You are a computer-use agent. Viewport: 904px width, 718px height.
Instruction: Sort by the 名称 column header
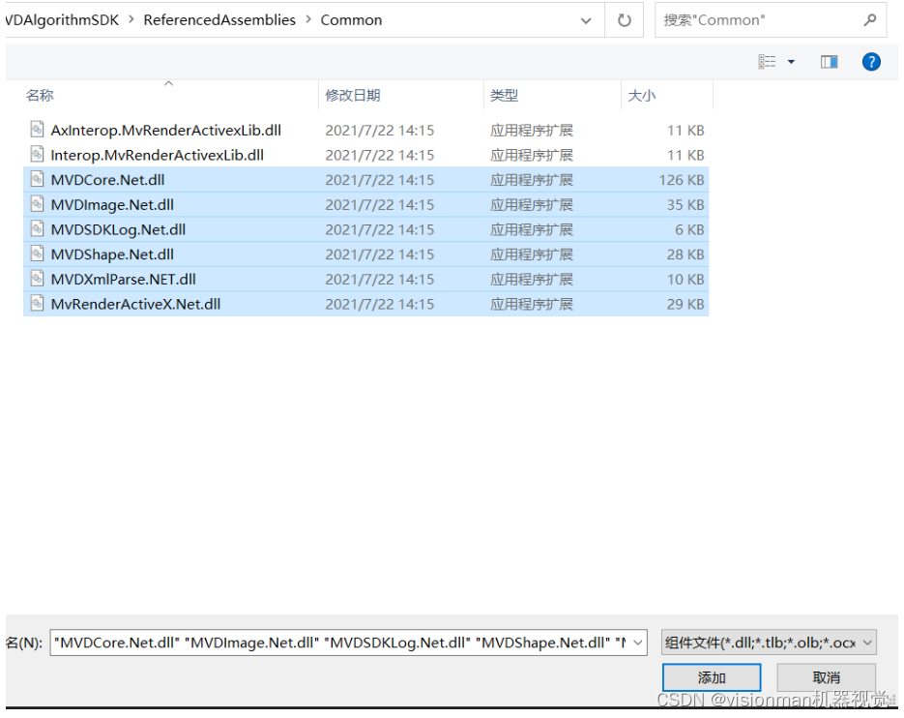(40, 95)
